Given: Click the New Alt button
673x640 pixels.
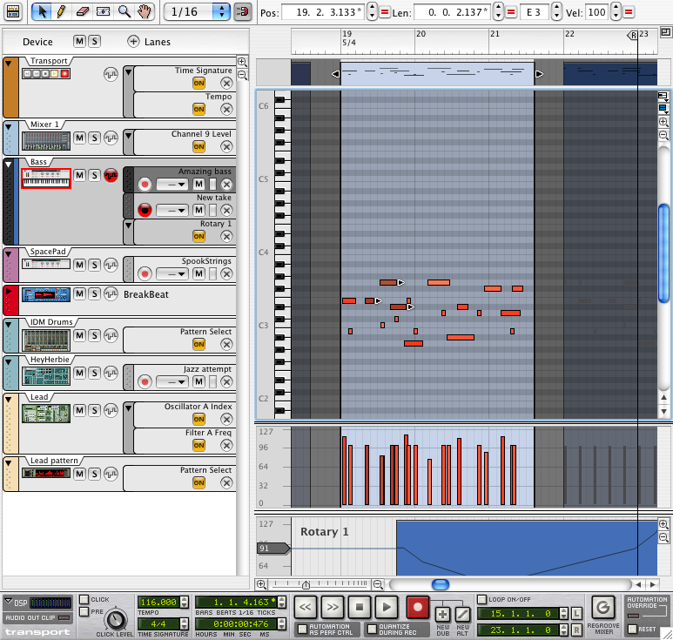Looking at the screenshot, I should [462, 615].
